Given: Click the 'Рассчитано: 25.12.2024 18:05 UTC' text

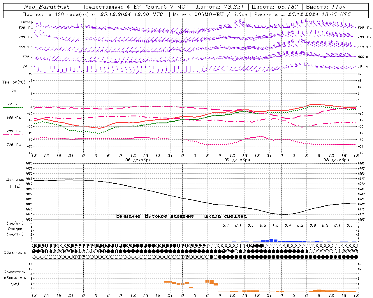Looking at the screenshot, I should (302, 14).
